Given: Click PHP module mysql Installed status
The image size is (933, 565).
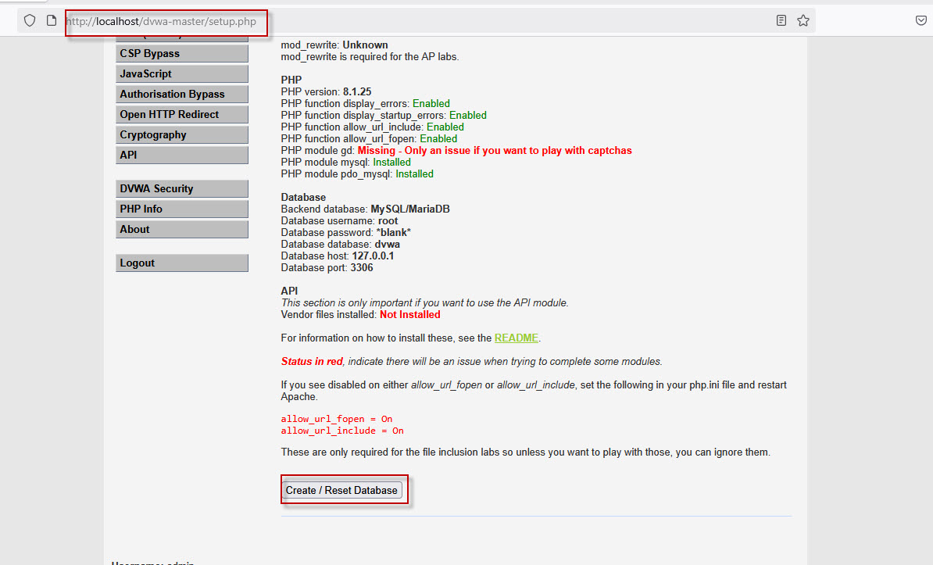Looking at the screenshot, I should click(391, 163).
